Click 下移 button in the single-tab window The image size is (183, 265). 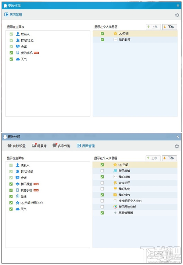[170, 27]
